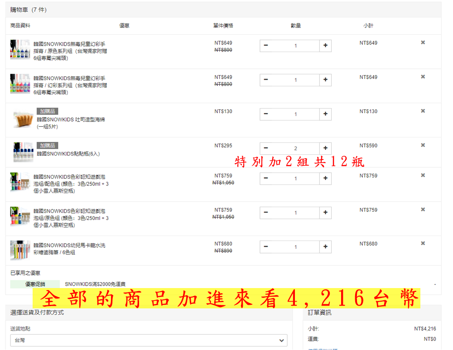Click quantity field for 馬卡龍水洗彩繪塗鴉筆
This screenshot has height=350, width=453.
click(x=295, y=247)
